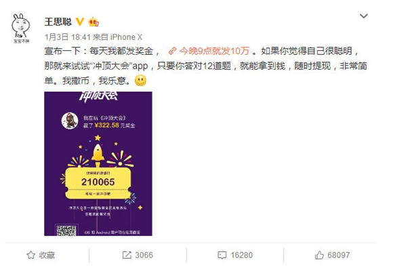Click the repost share icon
This screenshot has width=414, height=271.
(x=127, y=255)
